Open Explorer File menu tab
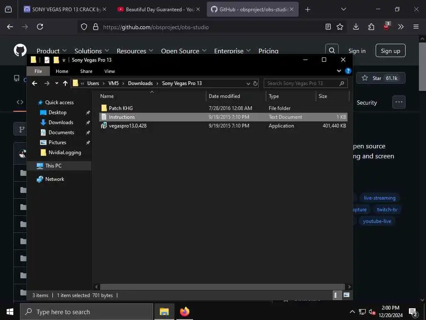Image resolution: width=426 pixels, height=320 pixels. (38, 71)
